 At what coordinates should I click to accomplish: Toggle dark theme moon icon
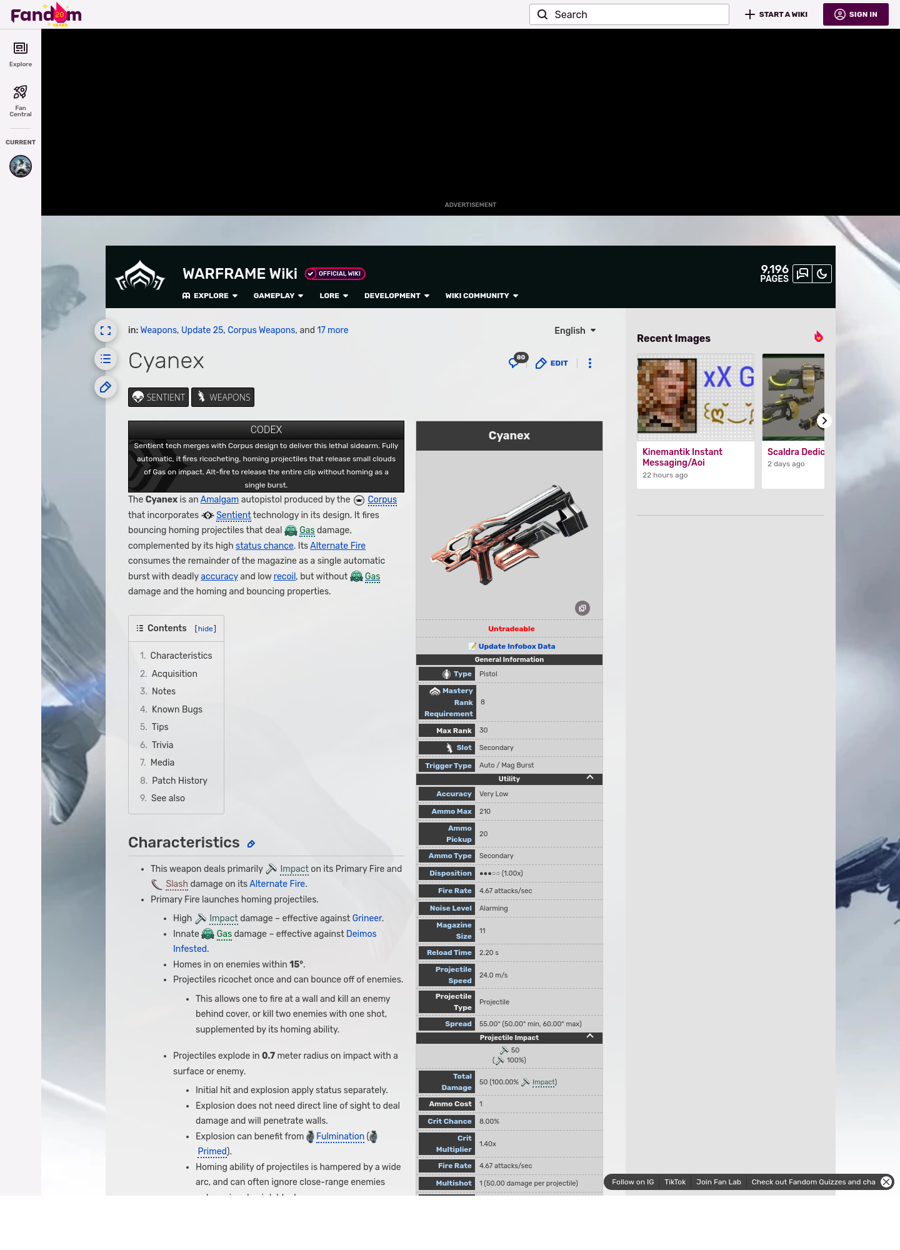[x=822, y=274]
